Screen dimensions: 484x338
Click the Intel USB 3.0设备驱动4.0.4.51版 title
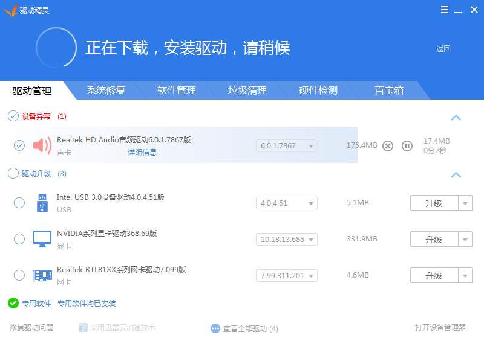(x=111, y=197)
